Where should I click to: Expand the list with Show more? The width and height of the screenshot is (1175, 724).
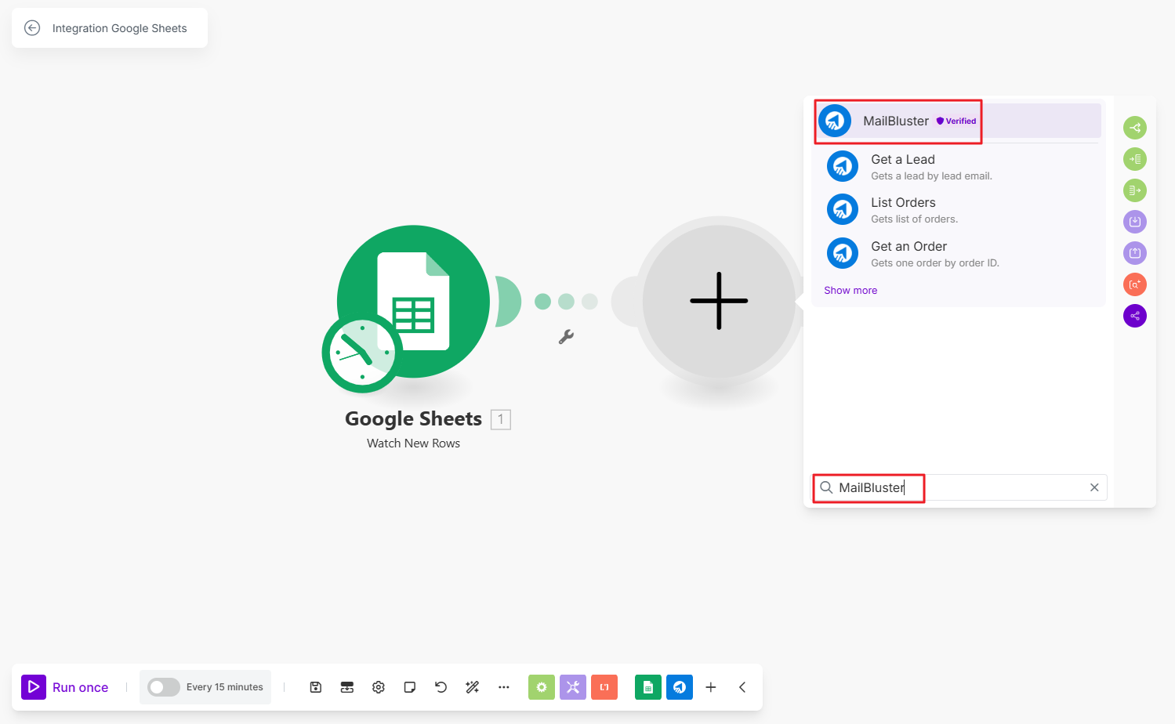pos(850,290)
